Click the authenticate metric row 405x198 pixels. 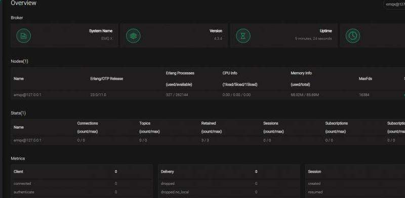coord(82,192)
